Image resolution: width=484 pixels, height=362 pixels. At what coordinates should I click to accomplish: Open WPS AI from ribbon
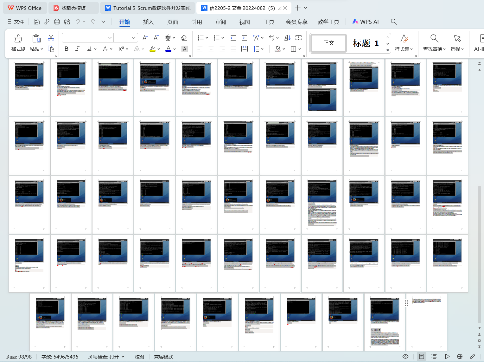point(366,22)
